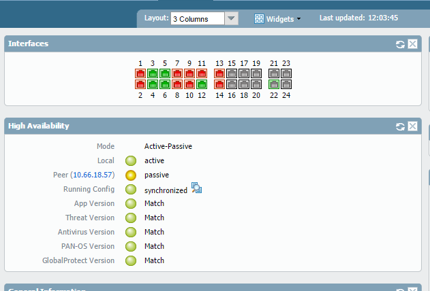Click interface port 9 icon

coord(189,73)
